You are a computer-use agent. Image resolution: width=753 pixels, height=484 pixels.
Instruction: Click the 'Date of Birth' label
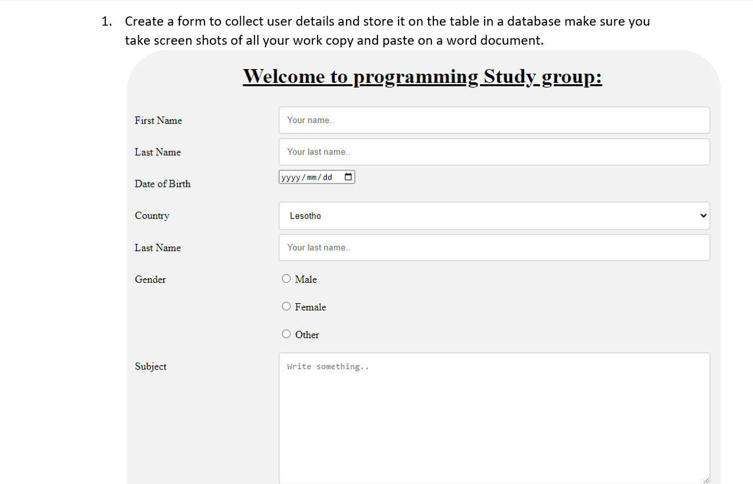(x=163, y=184)
